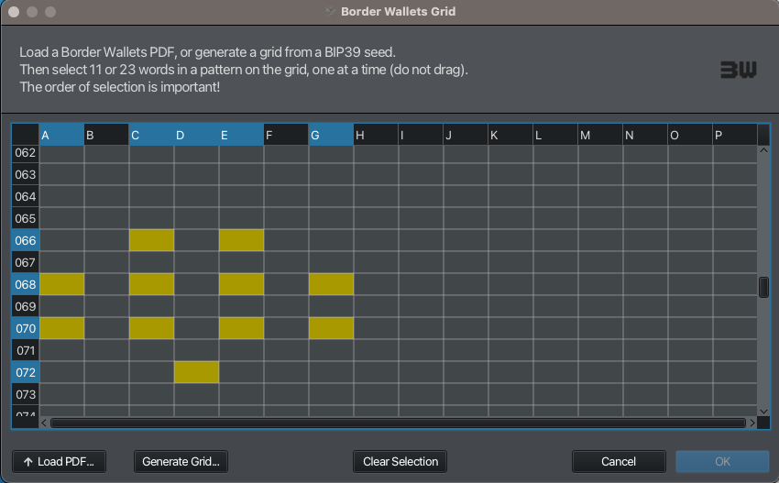Select column header A

coord(61,135)
